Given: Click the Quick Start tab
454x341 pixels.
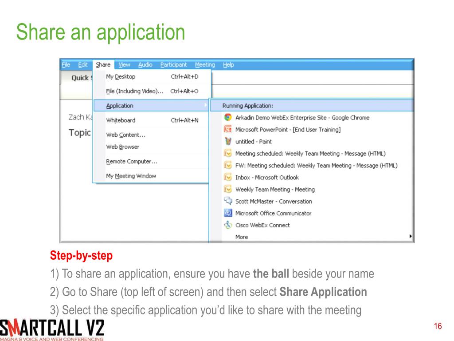Looking at the screenshot, I should [x=77, y=78].
